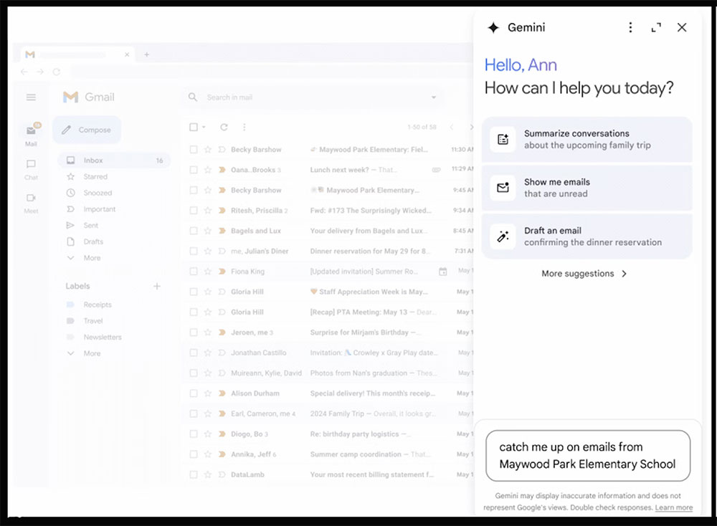Screen dimensions: 717x526
Task: Open the Mail section icon
Action: (31, 130)
